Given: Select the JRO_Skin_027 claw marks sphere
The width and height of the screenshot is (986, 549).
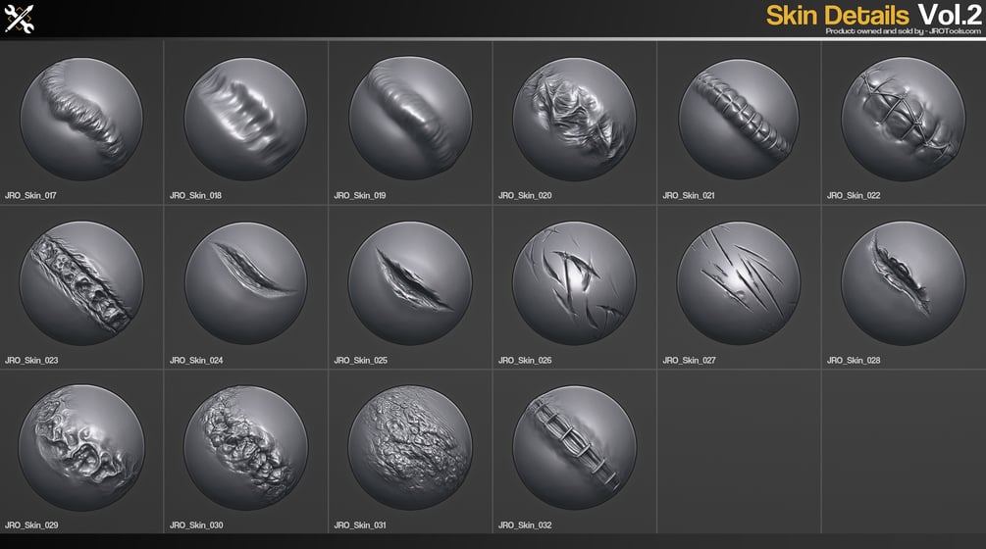Looking at the screenshot, I should [x=739, y=283].
